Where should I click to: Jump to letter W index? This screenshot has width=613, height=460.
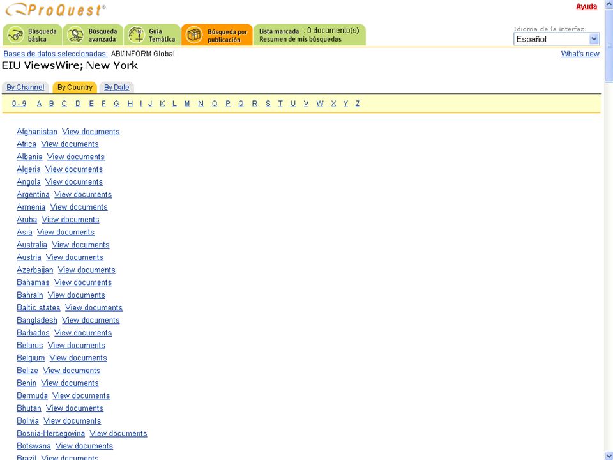(x=320, y=103)
